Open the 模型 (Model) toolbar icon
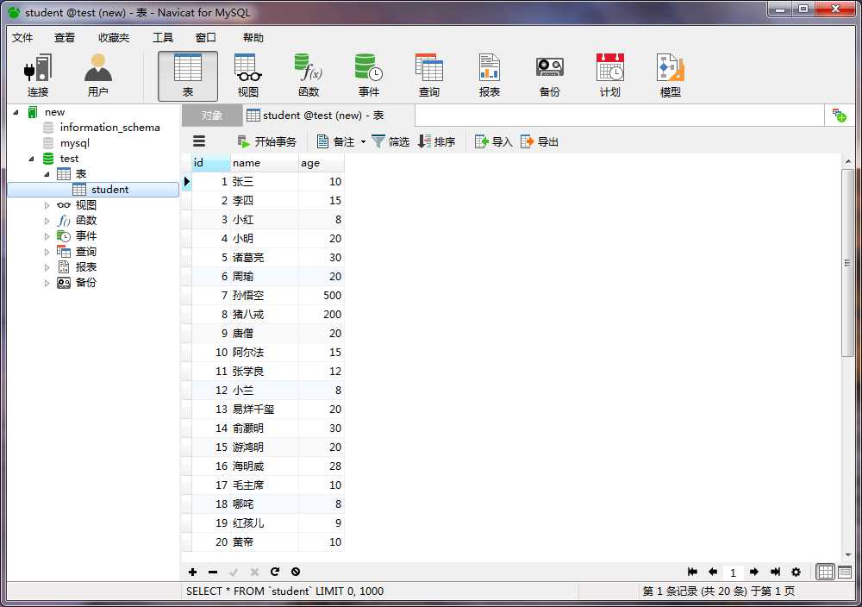Image resolution: width=862 pixels, height=607 pixels. pyautogui.click(x=670, y=76)
